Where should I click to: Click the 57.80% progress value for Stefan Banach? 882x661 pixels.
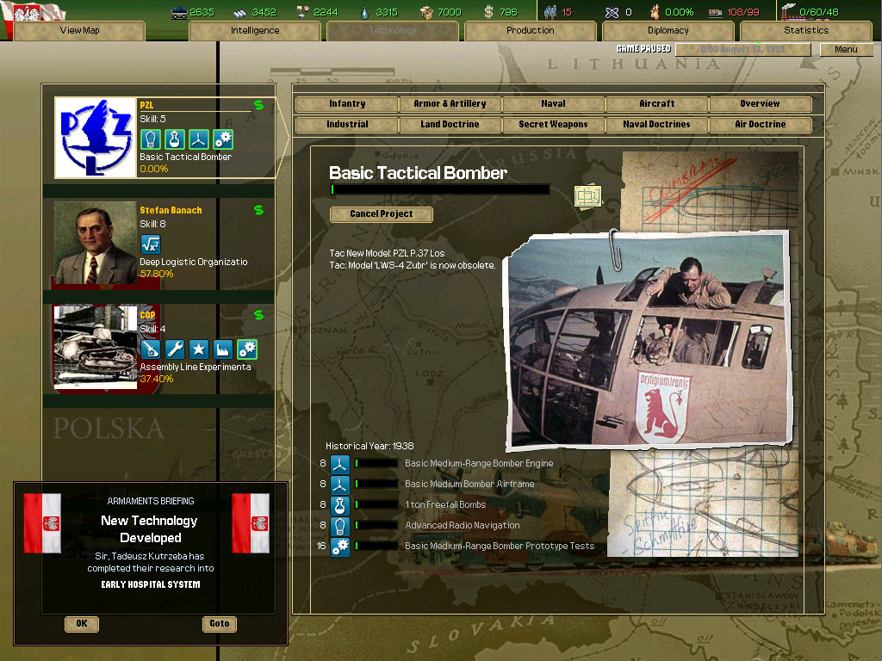pyautogui.click(x=157, y=274)
